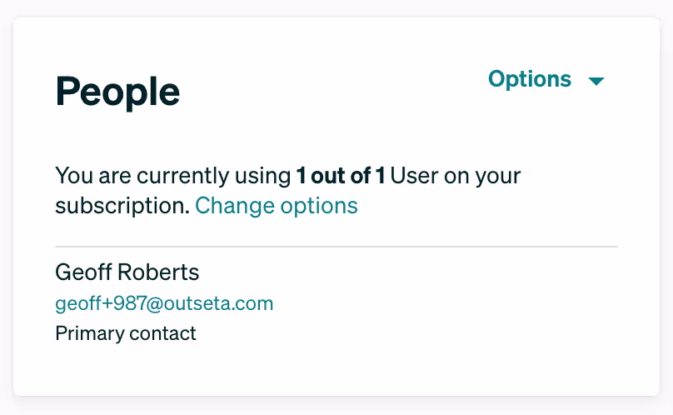Click the divider line above Geoff Roberts
Screen dimensions: 673x415
pos(336,247)
